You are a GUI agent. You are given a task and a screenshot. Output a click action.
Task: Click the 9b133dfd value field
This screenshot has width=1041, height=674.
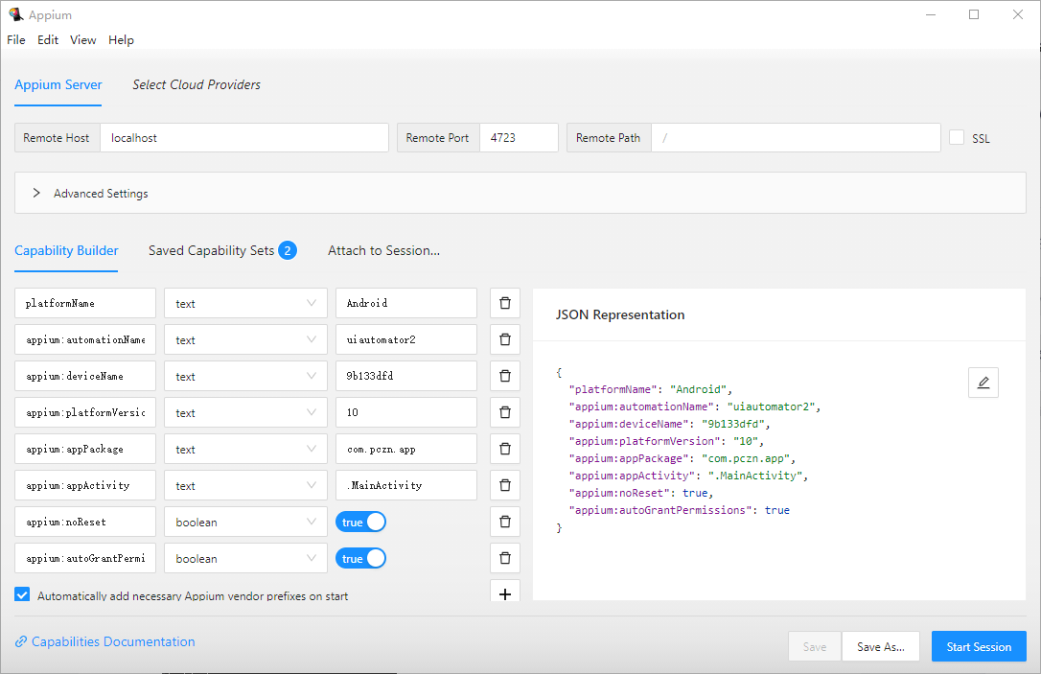[x=406, y=376]
